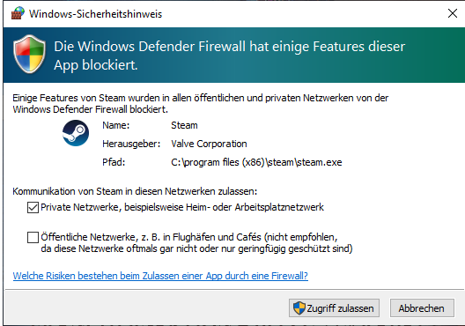Screen dimensions: 465x326
Task: Click the Steam logo icon
Action: 76,133
